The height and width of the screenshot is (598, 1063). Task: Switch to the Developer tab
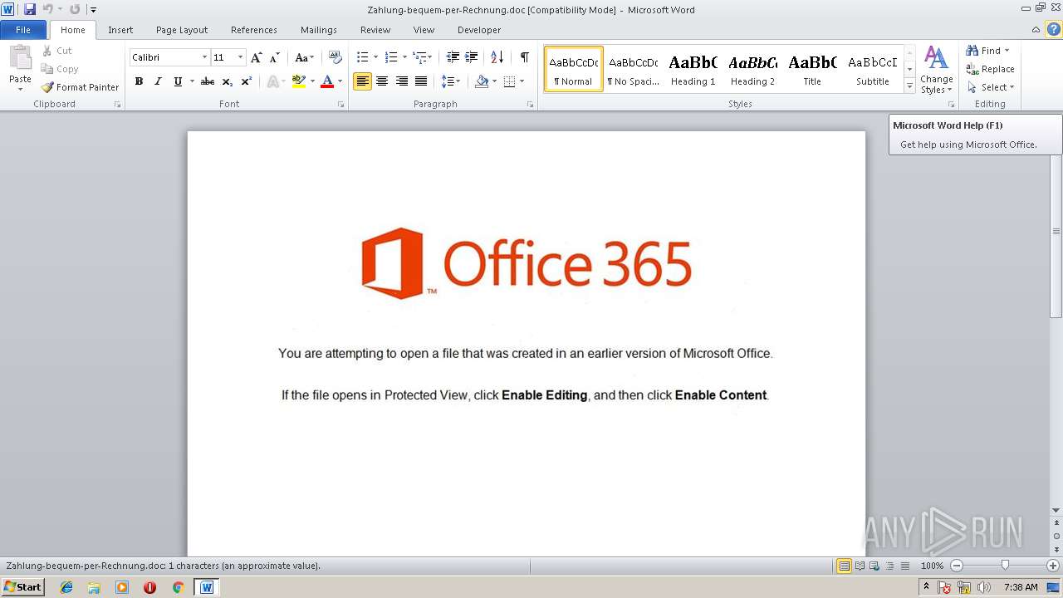(479, 30)
